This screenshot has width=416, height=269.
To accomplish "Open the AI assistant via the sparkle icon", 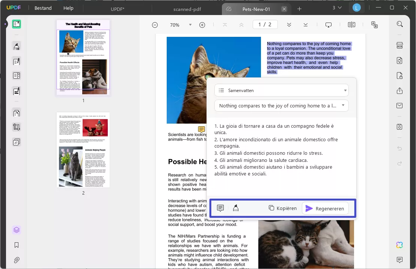I will [399, 245].
